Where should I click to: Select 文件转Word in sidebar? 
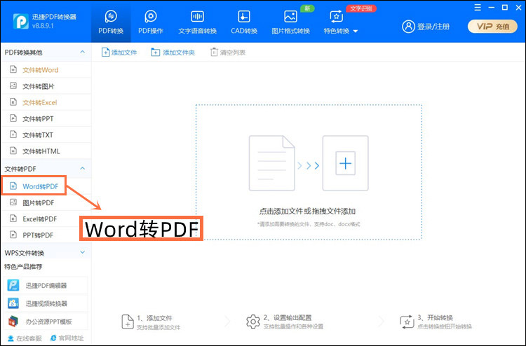click(x=46, y=69)
